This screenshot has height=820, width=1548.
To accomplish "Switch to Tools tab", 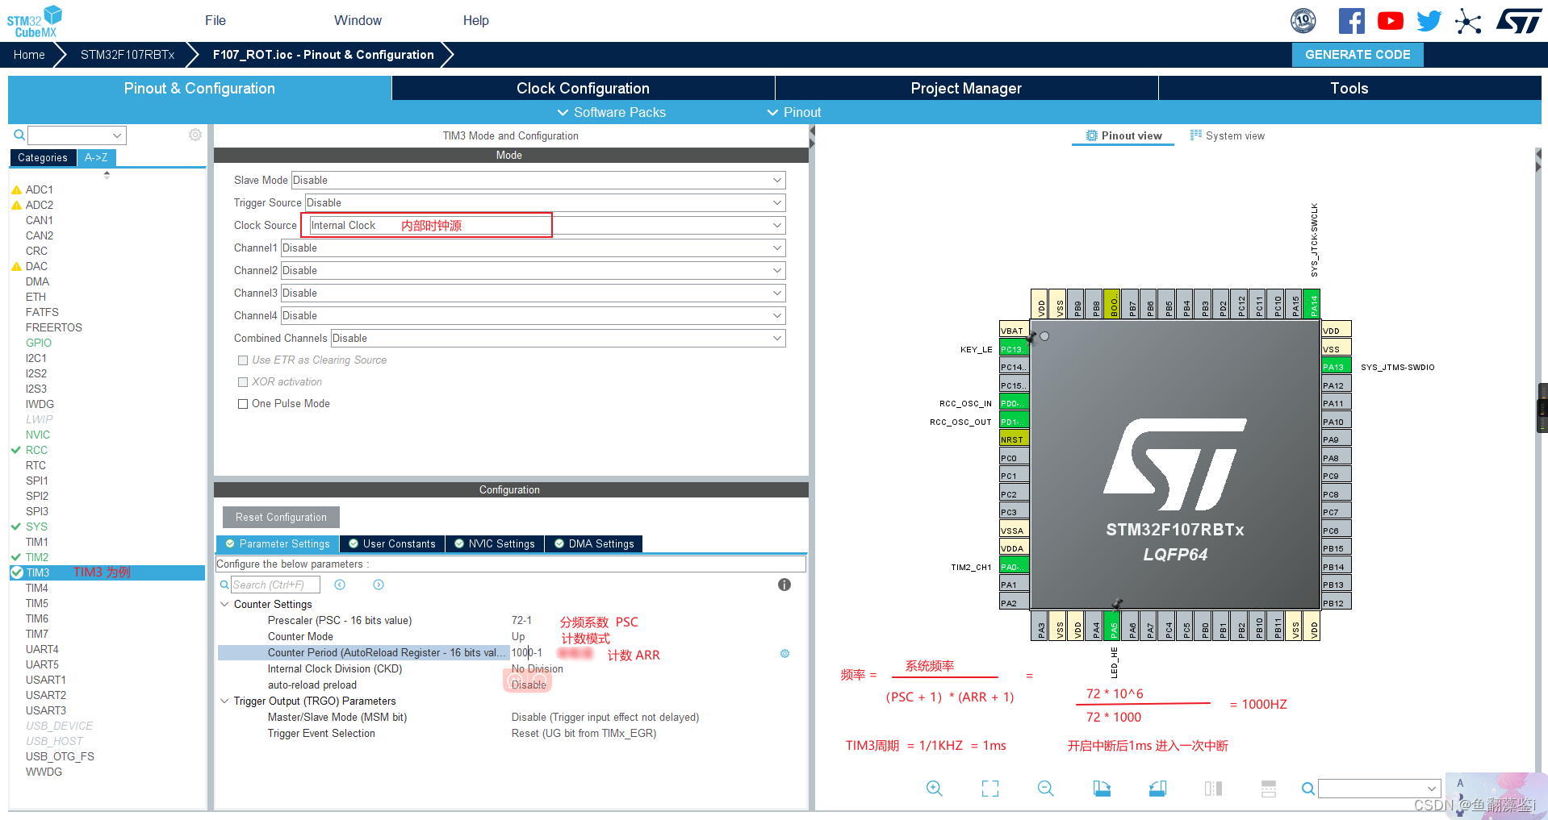I will tap(1349, 89).
